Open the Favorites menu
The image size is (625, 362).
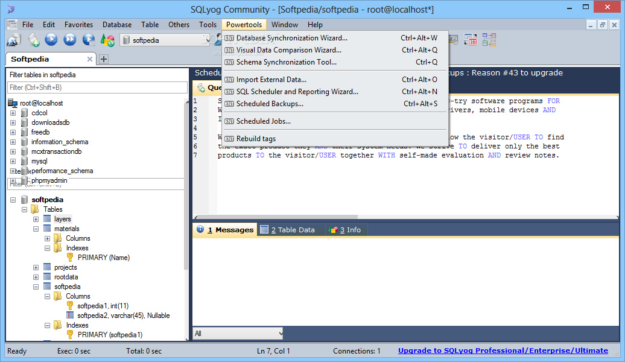pyautogui.click(x=78, y=25)
